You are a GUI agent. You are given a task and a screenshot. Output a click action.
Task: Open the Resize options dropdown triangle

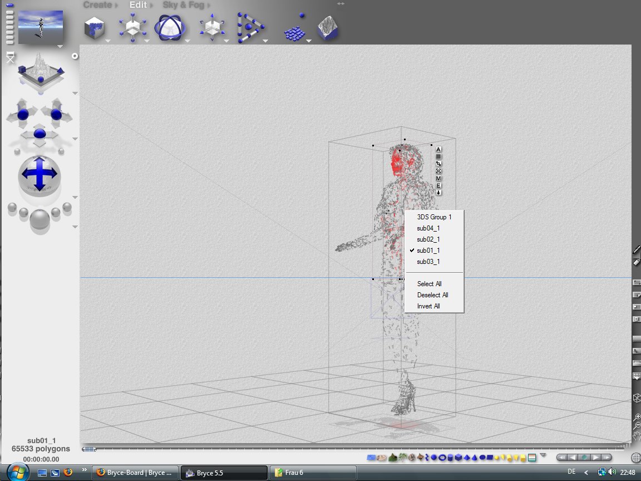pyautogui.click(x=147, y=41)
